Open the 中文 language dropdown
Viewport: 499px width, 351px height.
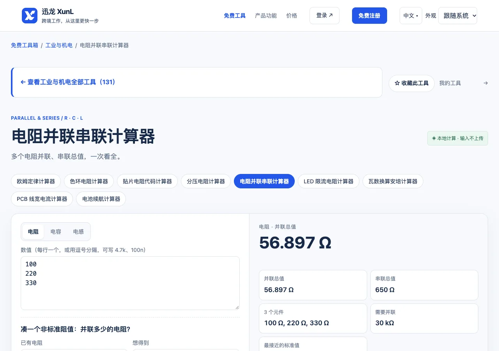411,16
